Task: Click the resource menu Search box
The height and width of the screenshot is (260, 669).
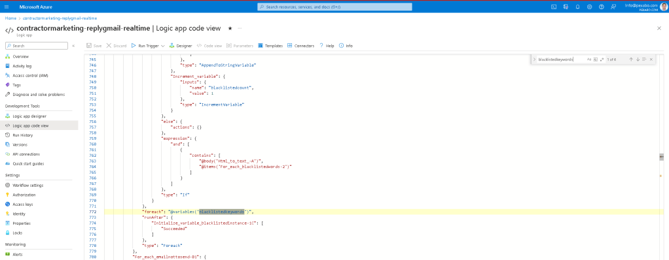Action: 37,46
